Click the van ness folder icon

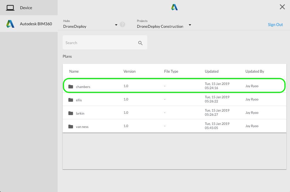tap(71, 127)
